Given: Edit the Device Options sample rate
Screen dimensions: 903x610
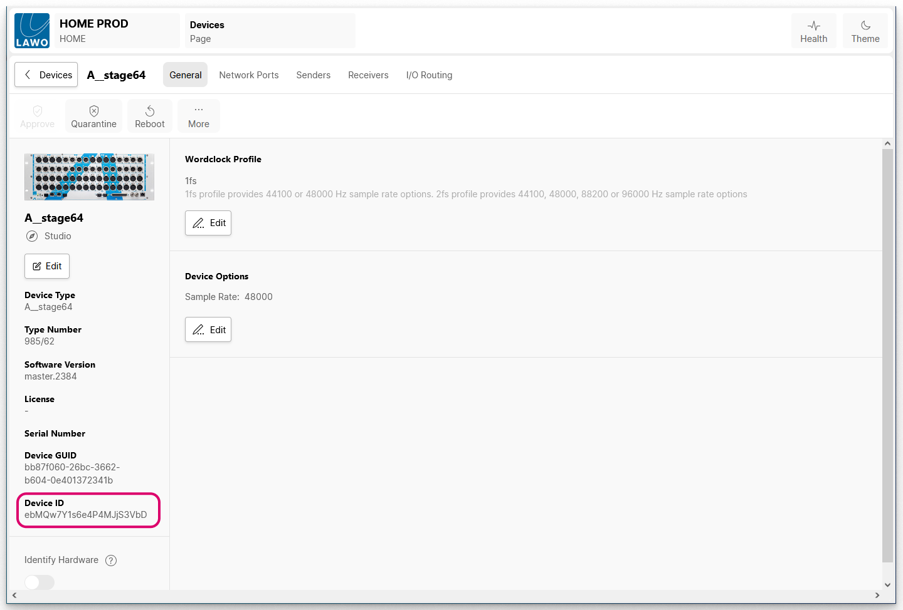Looking at the screenshot, I should [x=208, y=329].
